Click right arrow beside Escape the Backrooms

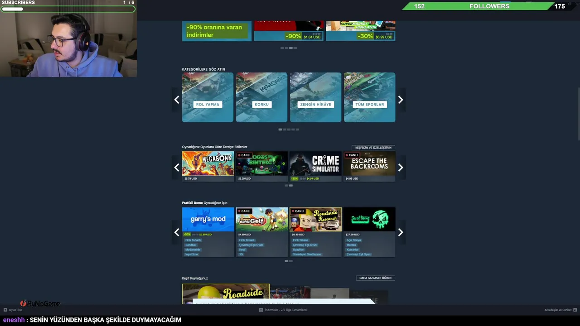pyautogui.click(x=401, y=168)
